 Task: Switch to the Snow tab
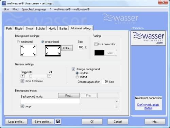coord(29,28)
